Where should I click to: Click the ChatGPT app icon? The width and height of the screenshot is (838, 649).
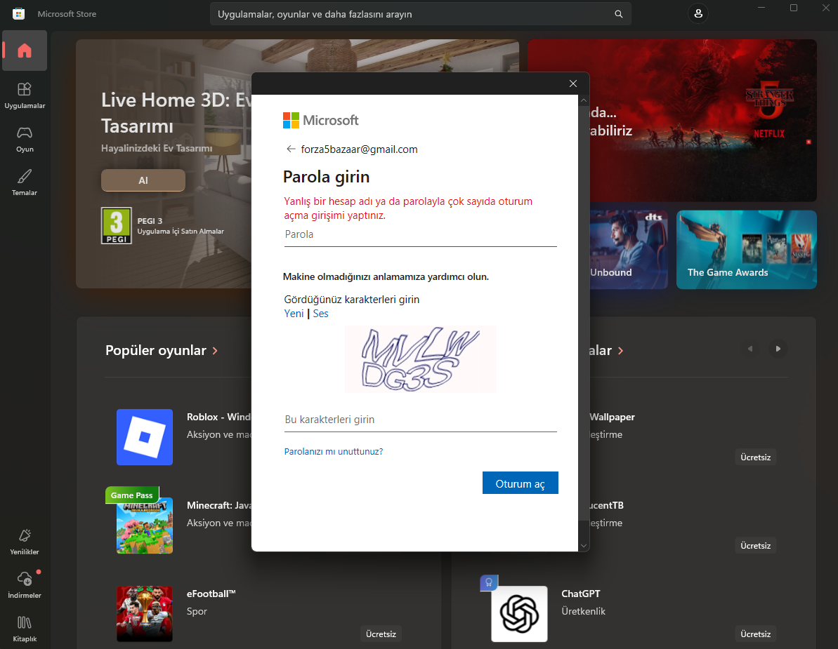tap(519, 614)
